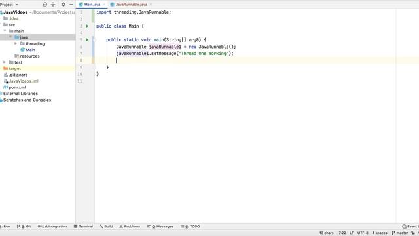Click line number 6 in gutter
Screen dimensions: 419x236
[x=81, y=47]
